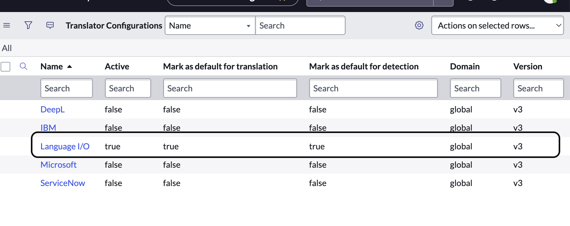The height and width of the screenshot is (226, 570).
Task: Open the Language I/O configuration
Action: pyautogui.click(x=65, y=147)
